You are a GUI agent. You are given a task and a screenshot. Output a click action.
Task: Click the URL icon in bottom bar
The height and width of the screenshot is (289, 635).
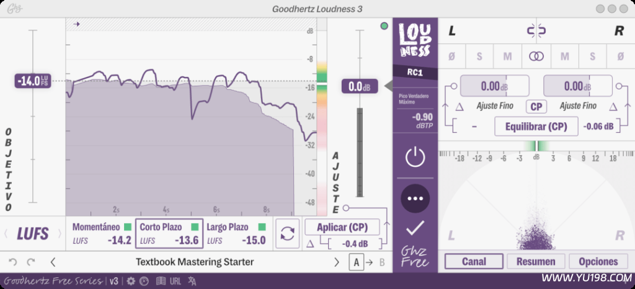(x=175, y=281)
